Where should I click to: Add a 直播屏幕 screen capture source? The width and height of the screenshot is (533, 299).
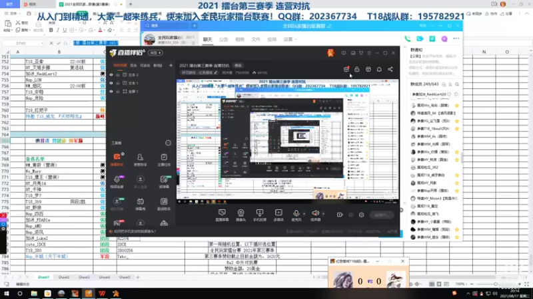click(x=222, y=215)
